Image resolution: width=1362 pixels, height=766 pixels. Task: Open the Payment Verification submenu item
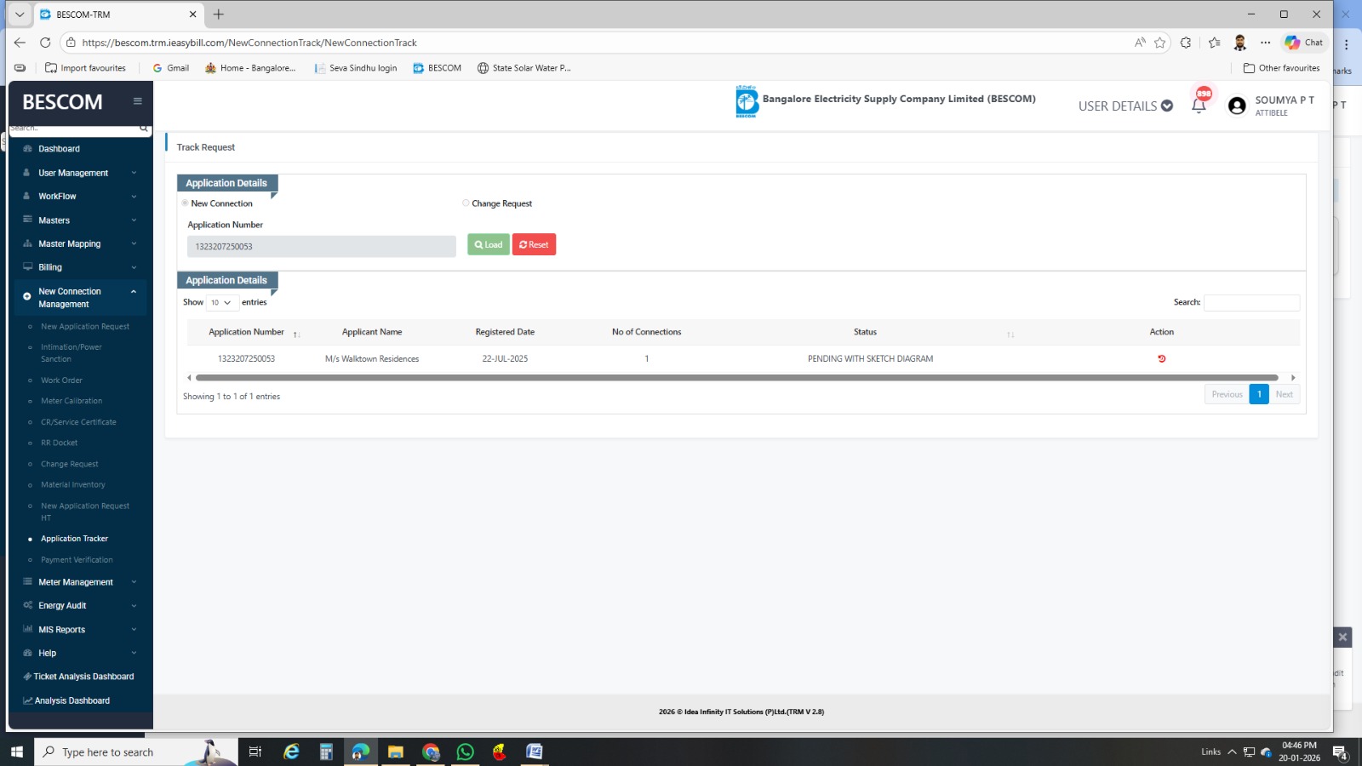point(77,560)
